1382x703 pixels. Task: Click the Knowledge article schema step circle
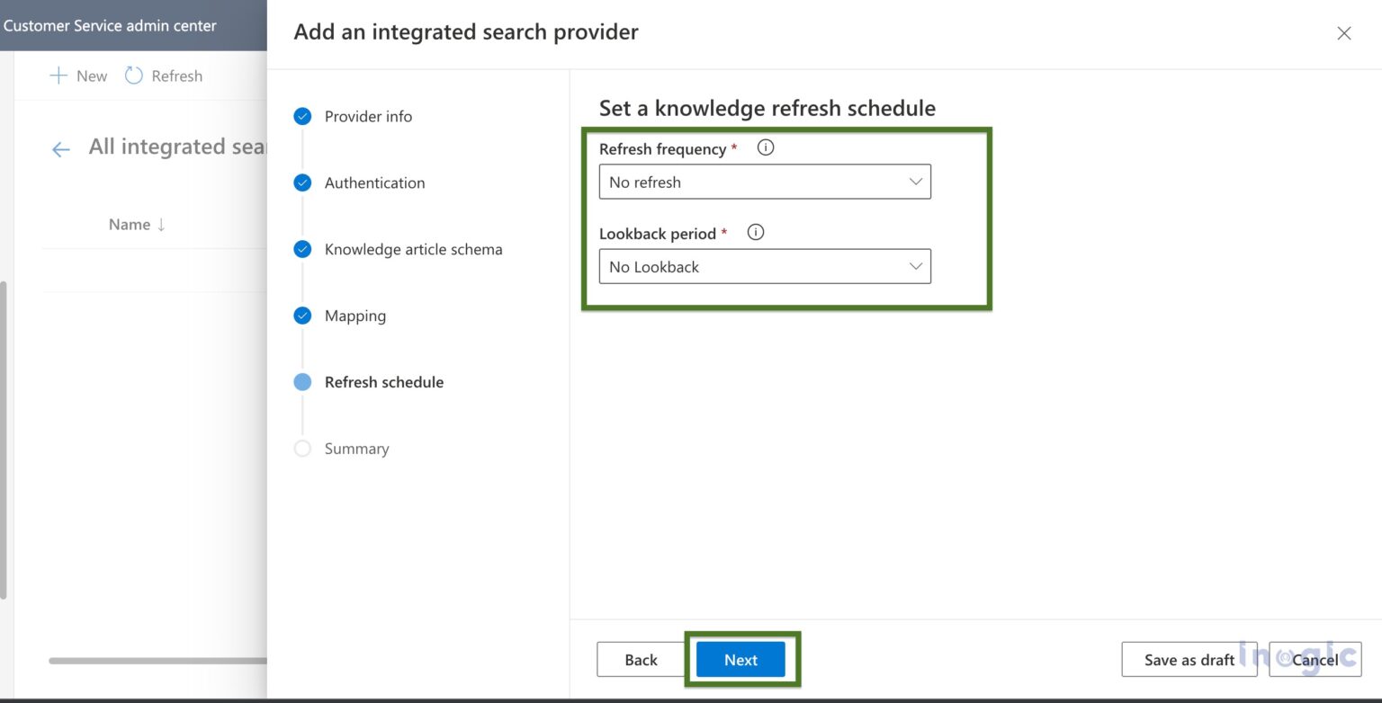(302, 249)
